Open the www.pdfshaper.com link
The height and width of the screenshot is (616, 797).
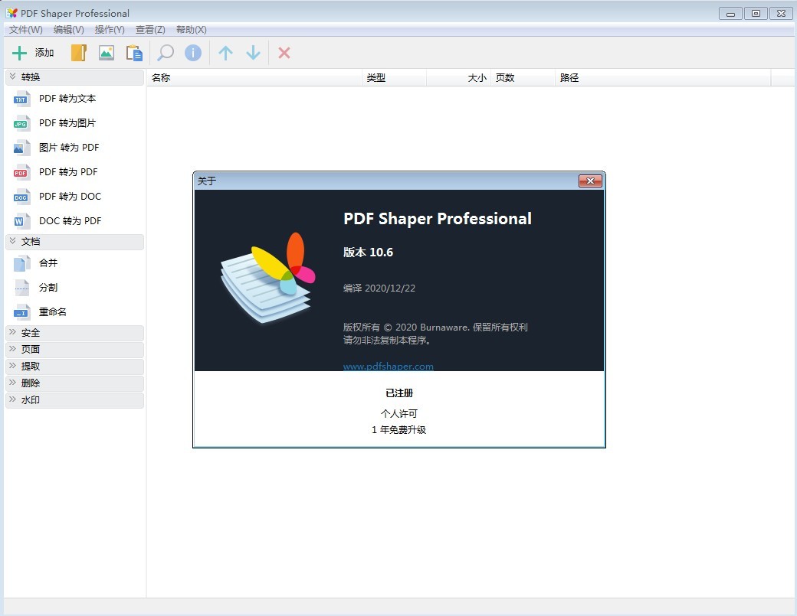coord(388,367)
